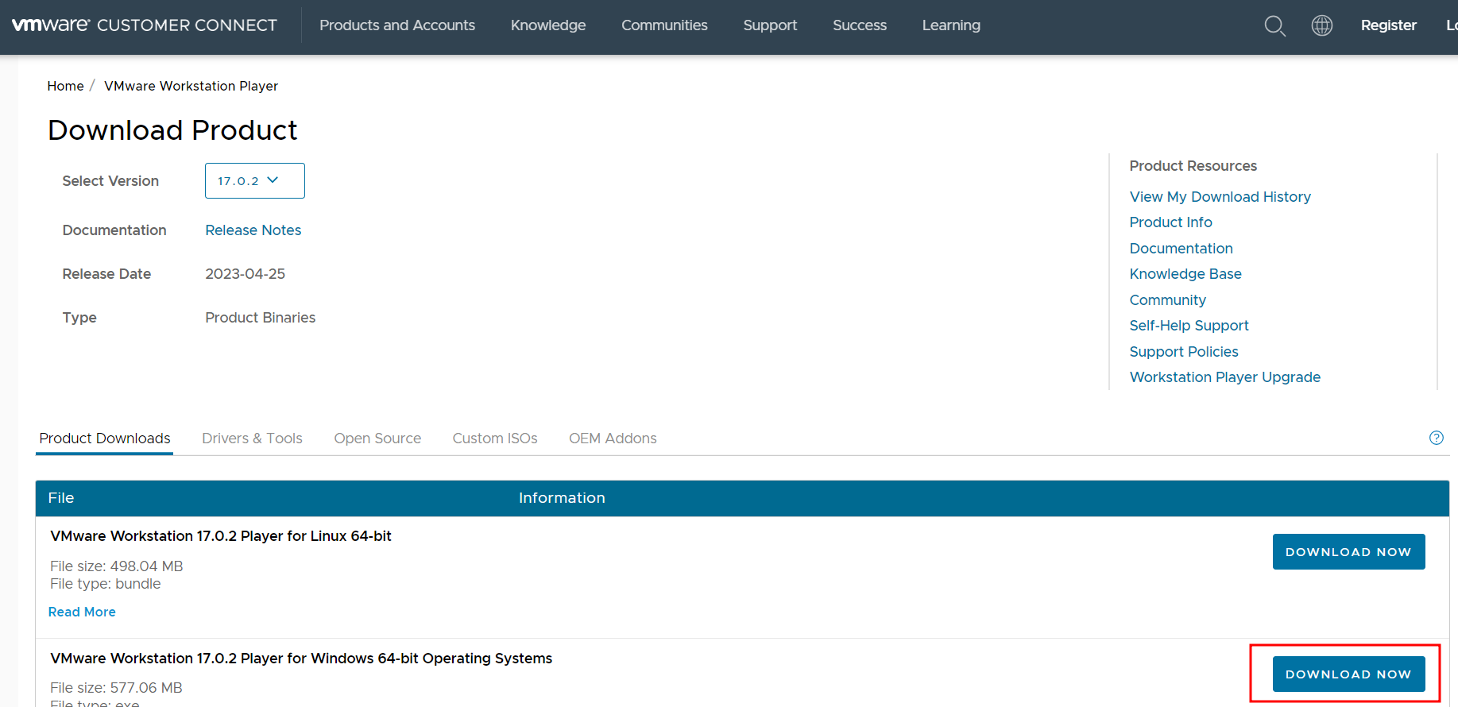Click the release date 2023-04-25
The height and width of the screenshot is (707, 1458).
click(x=245, y=274)
